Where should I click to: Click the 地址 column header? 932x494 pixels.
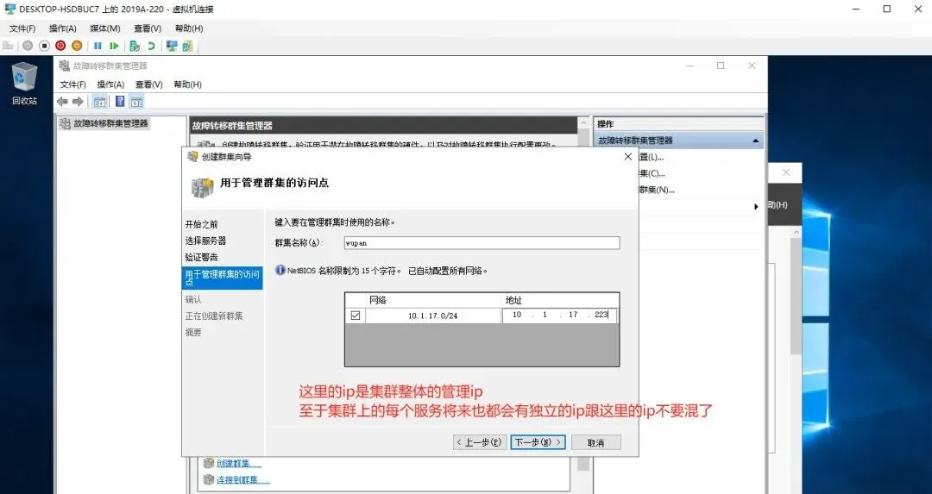coord(561,300)
